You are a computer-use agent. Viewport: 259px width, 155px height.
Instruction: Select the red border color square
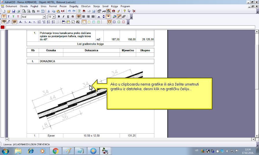click(x=123, y=22)
